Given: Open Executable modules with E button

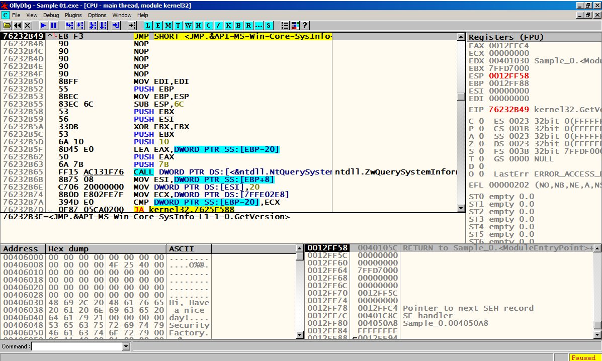Looking at the screenshot, I should [158, 25].
